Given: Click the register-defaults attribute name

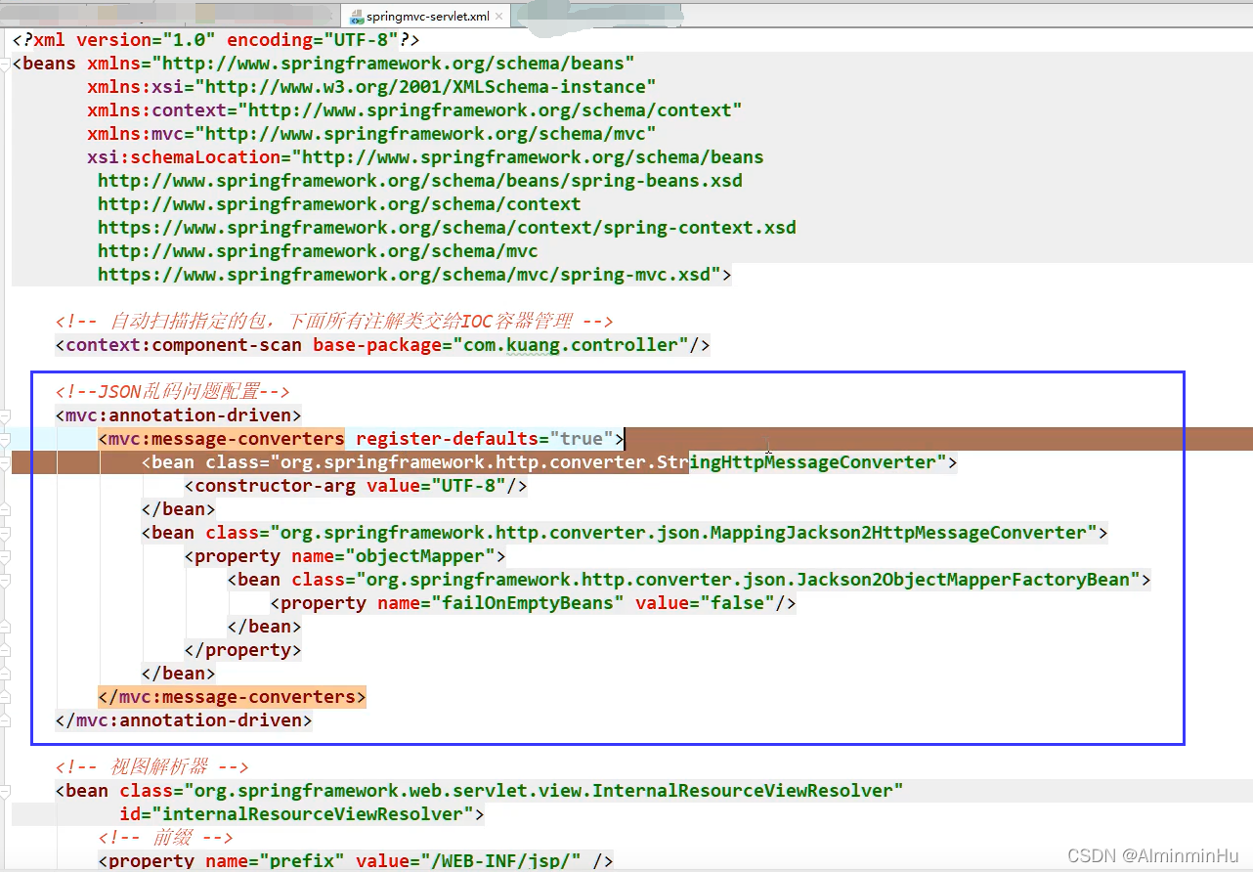Looking at the screenshot, I should point(447,439).
